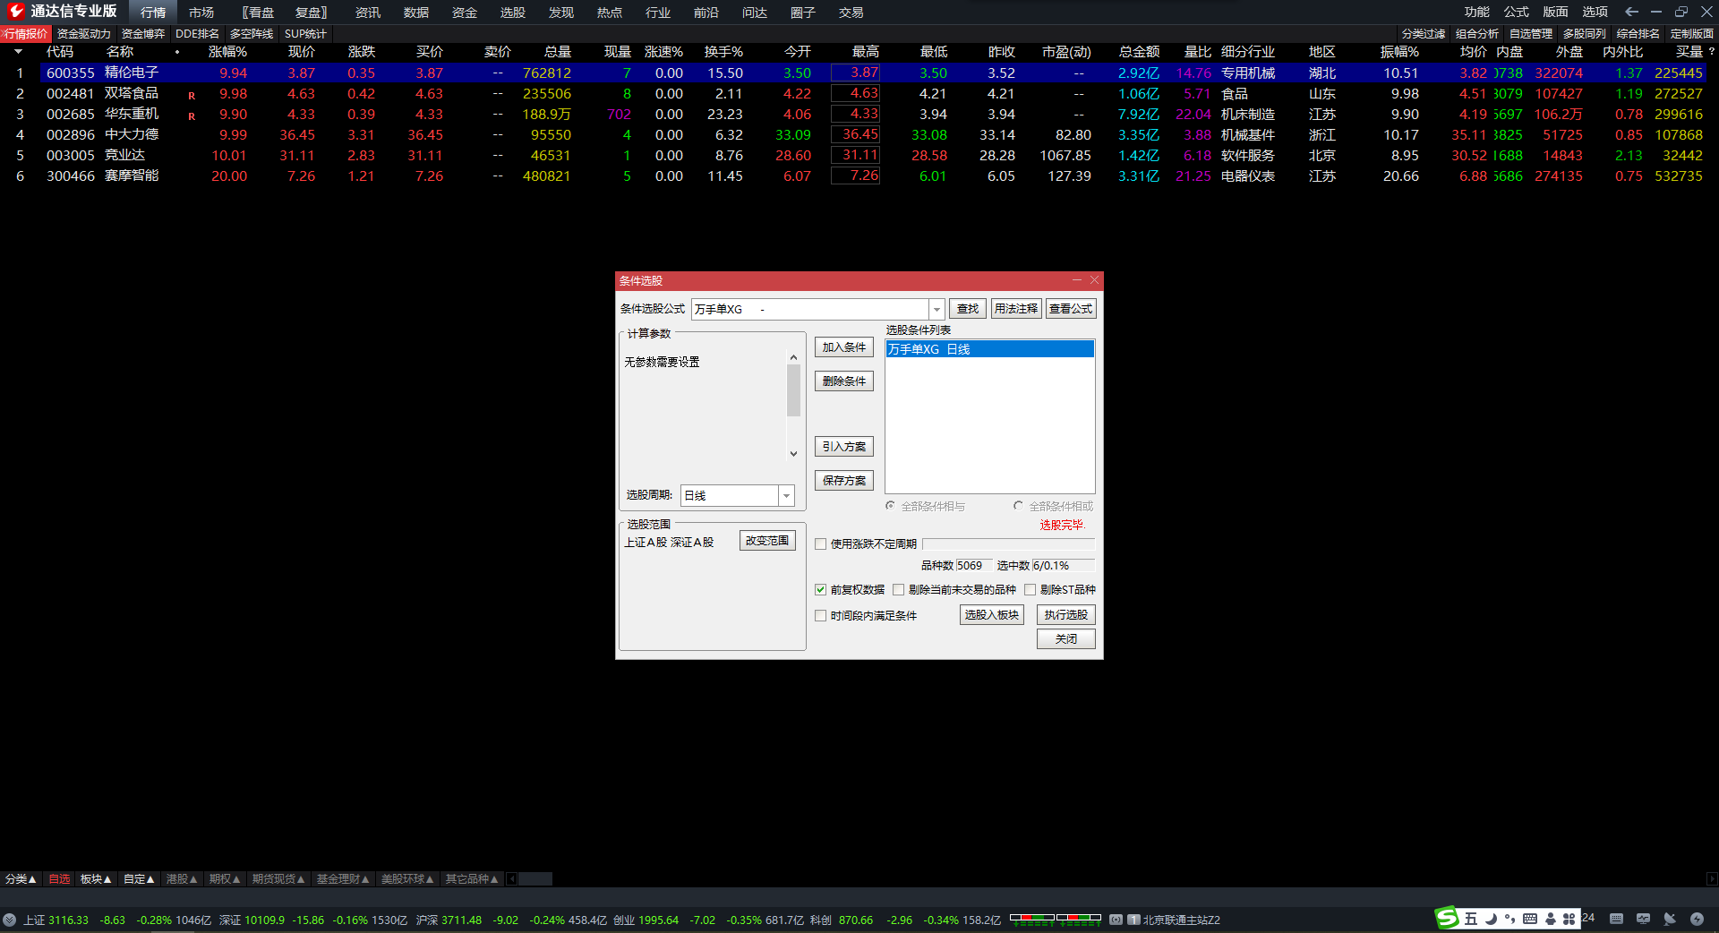Minimize the 条件选股 dialog
Viewport: 1719px width, 933px height.
(1077, 280)
